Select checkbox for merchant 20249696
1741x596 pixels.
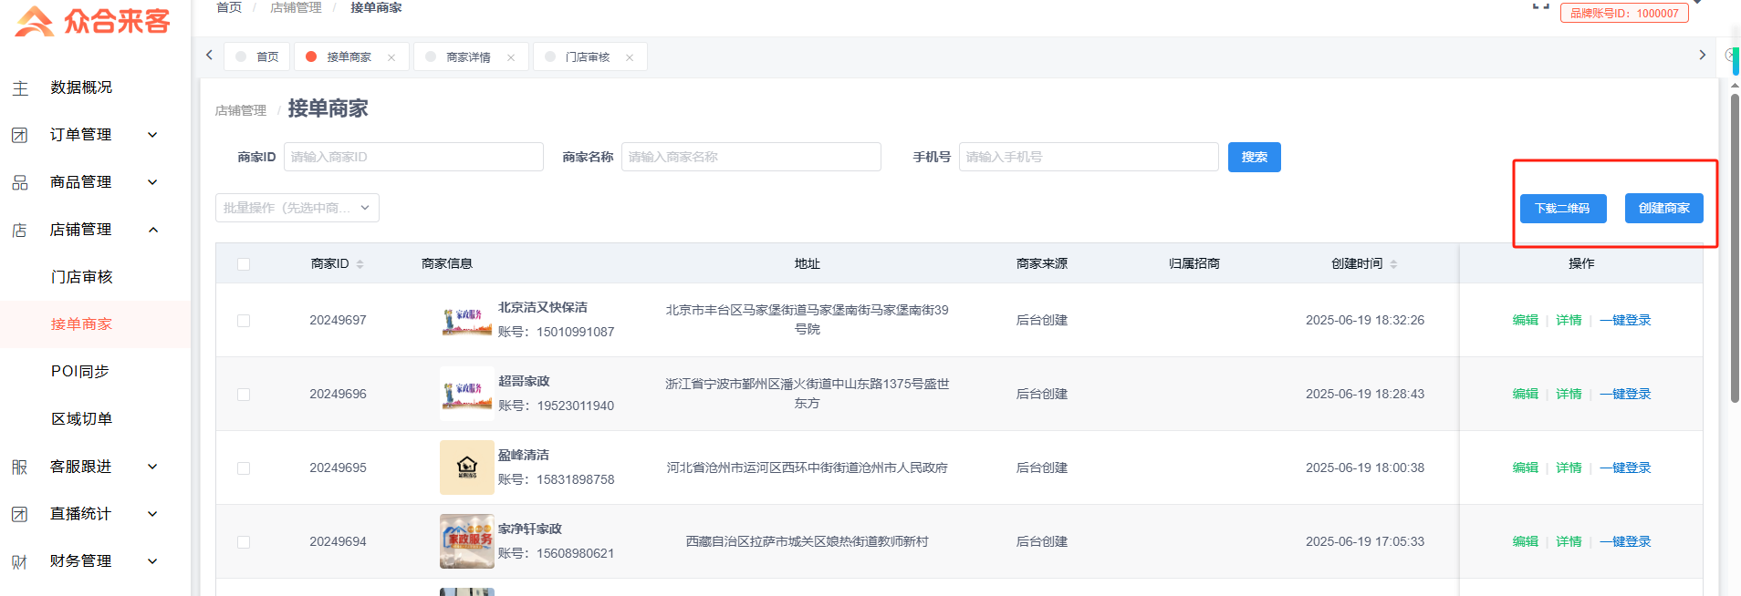click(x=244, y=395)
